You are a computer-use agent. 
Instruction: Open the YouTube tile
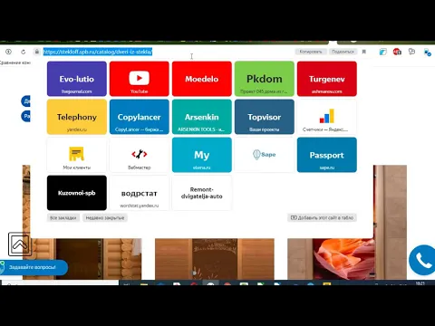click(x=140, y=79)
